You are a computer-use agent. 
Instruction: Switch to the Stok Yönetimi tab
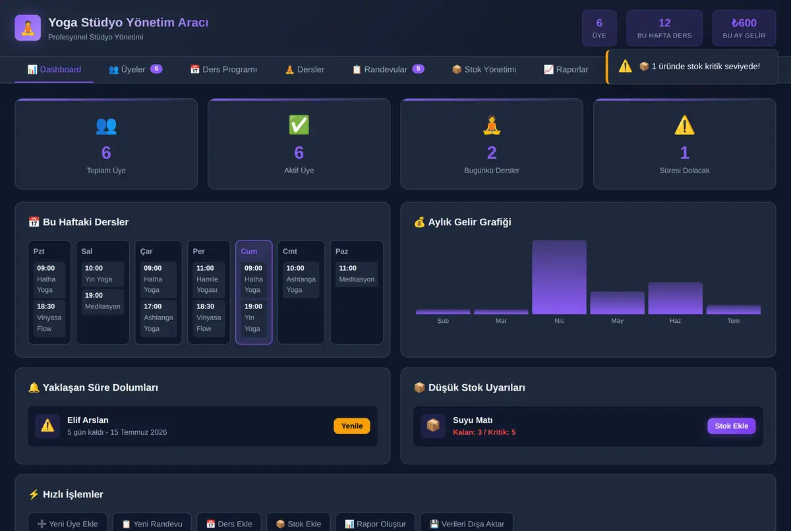[484, 69]
